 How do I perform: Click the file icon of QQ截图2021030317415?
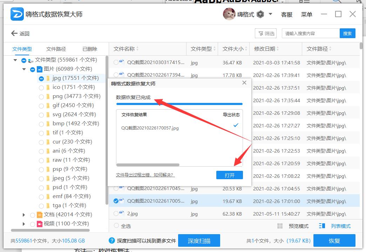(122, 62)
